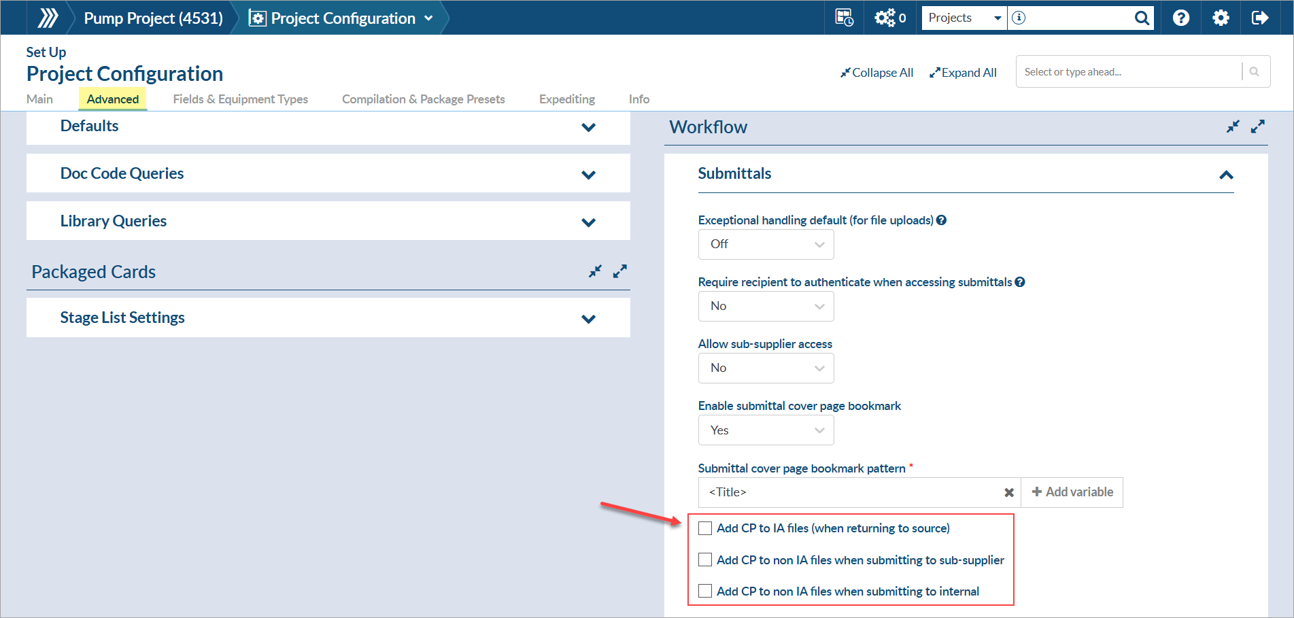
Task: Collapse the Packaged Cards section icon
Action: [x=595, y=271]
